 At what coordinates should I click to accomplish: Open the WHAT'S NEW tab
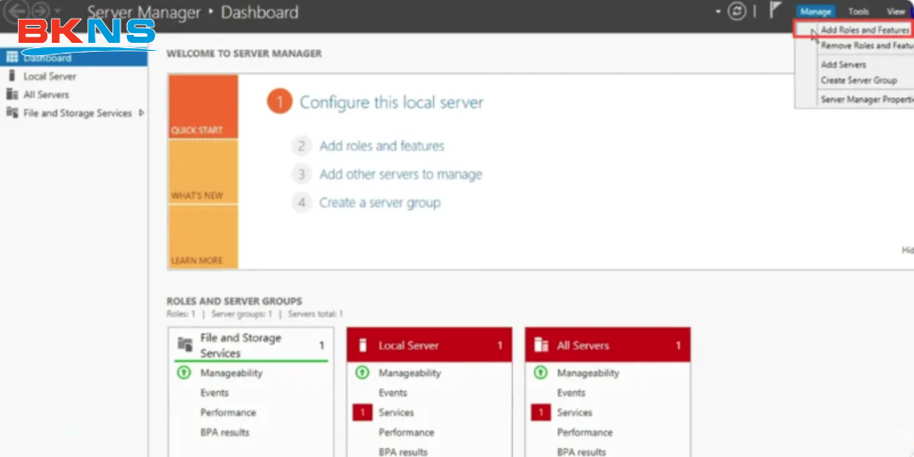pyautogui.click(x=203, y=171)
